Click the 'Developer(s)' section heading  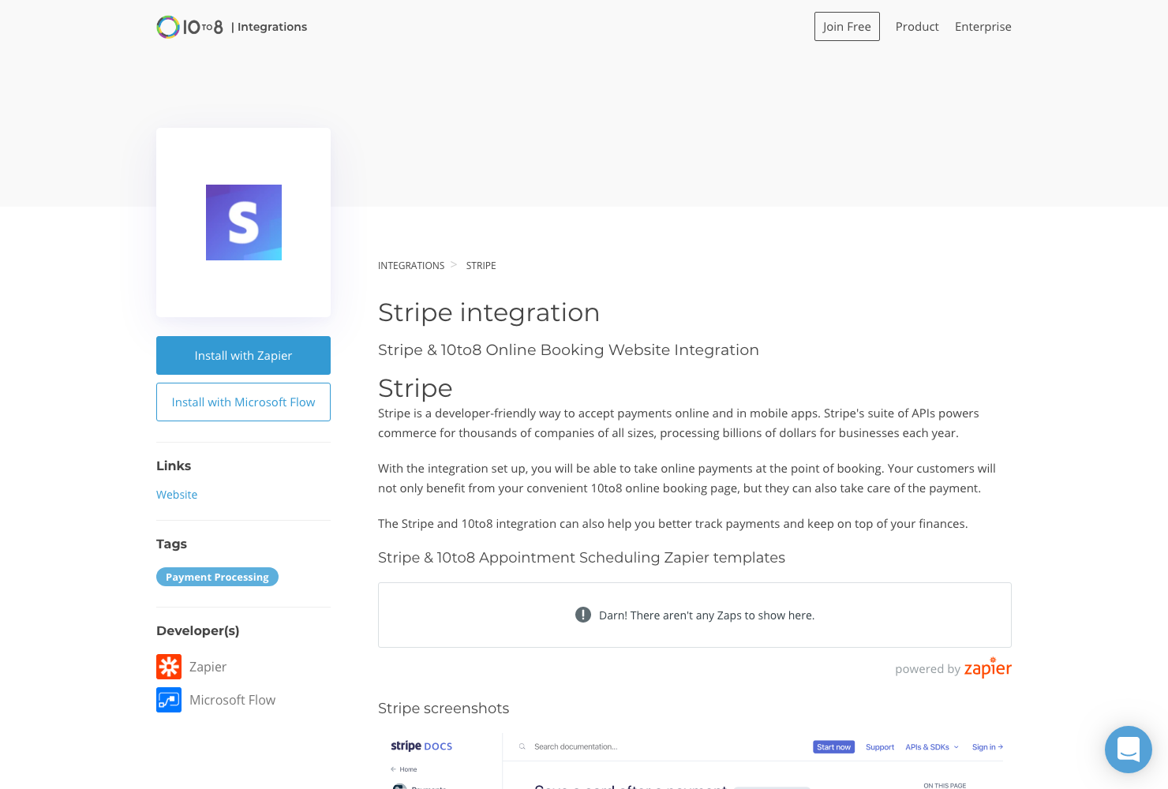click(197, 630)
